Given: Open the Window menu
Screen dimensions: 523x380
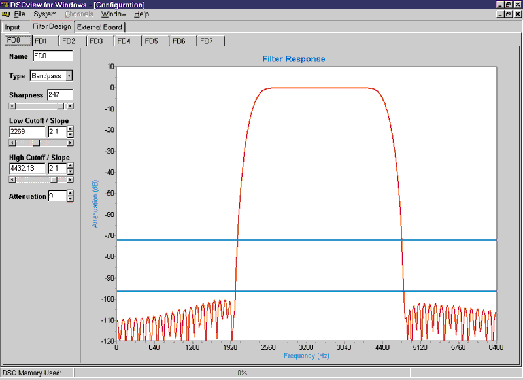Looking at the screenshot, I should (x=114, y=14).
